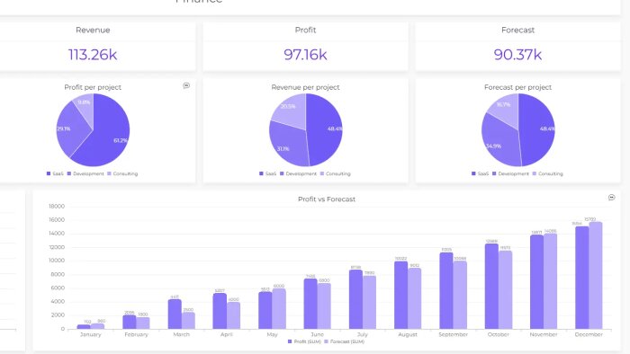Click the July Profit bar
The image size is (630, 354).
[356, 299]
